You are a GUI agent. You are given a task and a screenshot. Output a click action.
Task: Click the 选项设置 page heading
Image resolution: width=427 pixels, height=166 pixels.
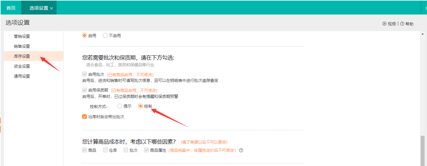click(18, 23)
